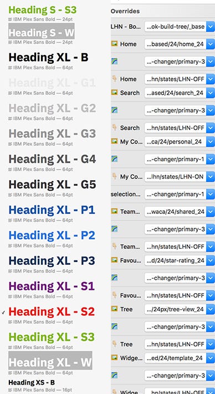This screenshot has height=394, width=215.
Task: Click the image icon beside My Co... override
Action: click(x=114, y=141)
